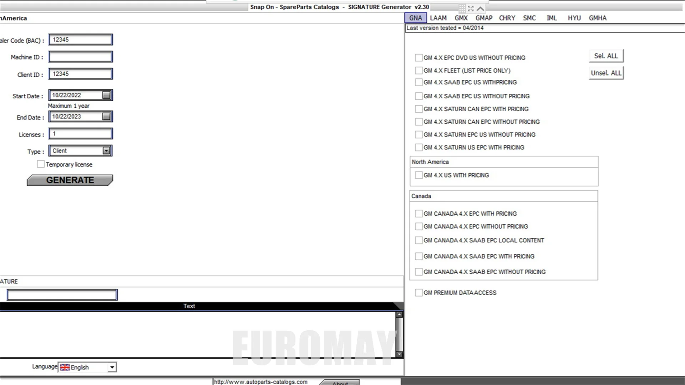Click the Dealer Code (BAC) input field
The image size is (685, 385).
(x=81, y=40)
